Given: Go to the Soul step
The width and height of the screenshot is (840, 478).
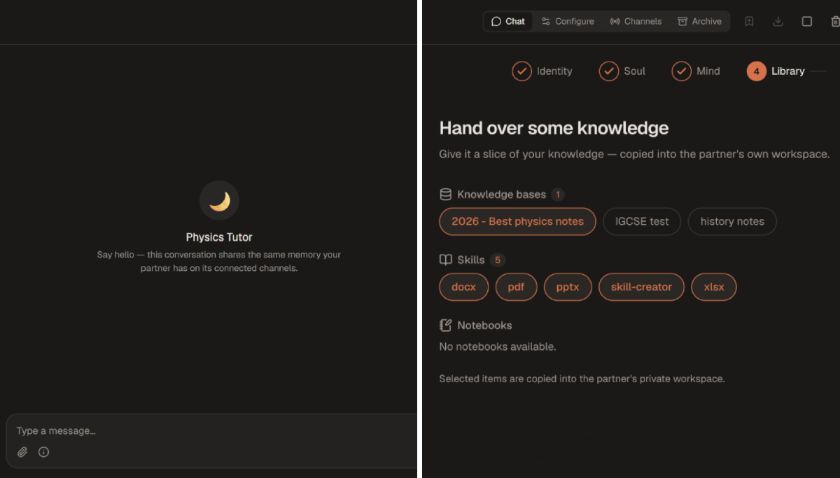Looking at the screenshot, I should tap(622, 71).
